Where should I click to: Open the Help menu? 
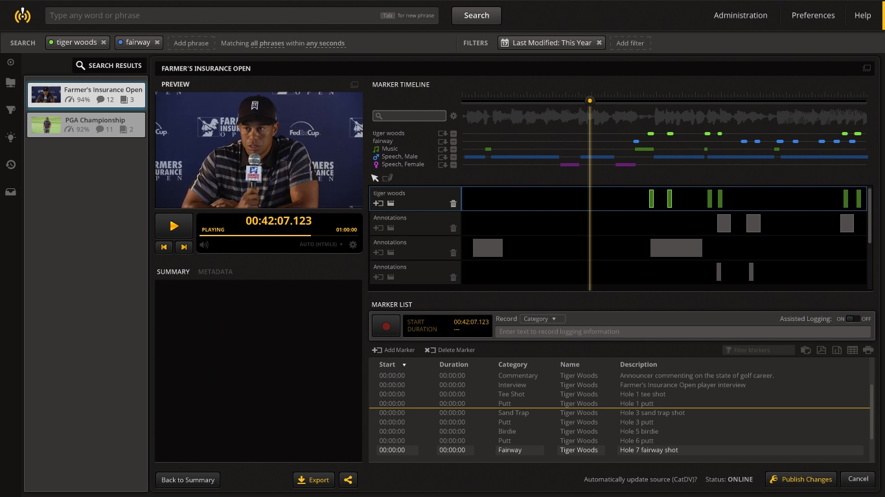[x=862, y=16]
